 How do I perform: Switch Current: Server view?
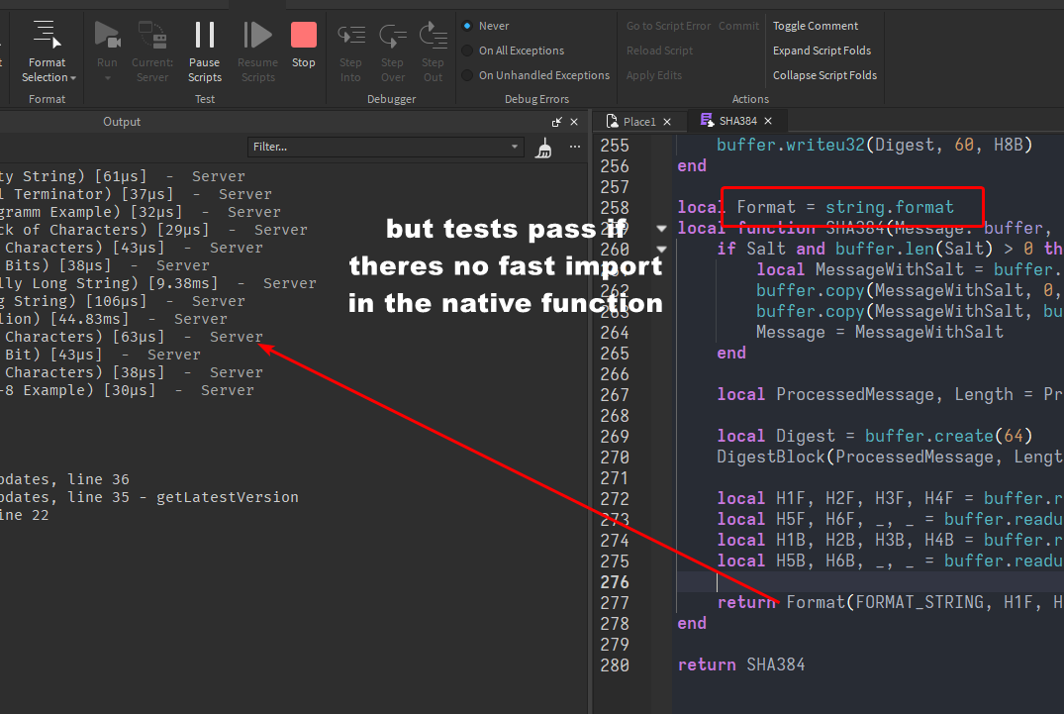point(152,51)
